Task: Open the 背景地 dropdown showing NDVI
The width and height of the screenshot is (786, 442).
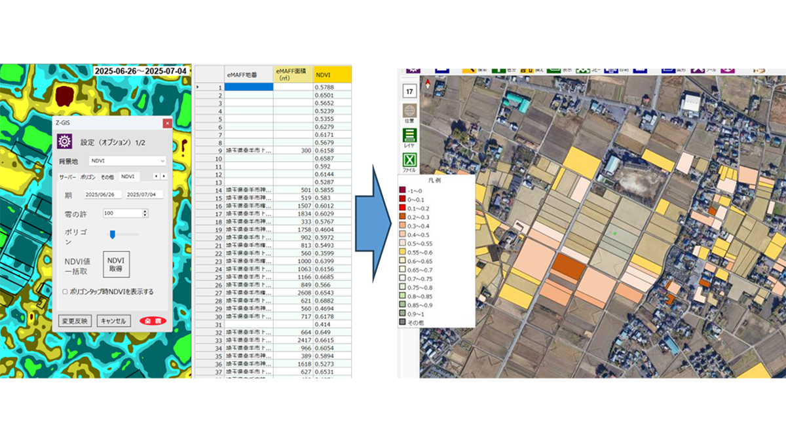Action: click(128, 160)
